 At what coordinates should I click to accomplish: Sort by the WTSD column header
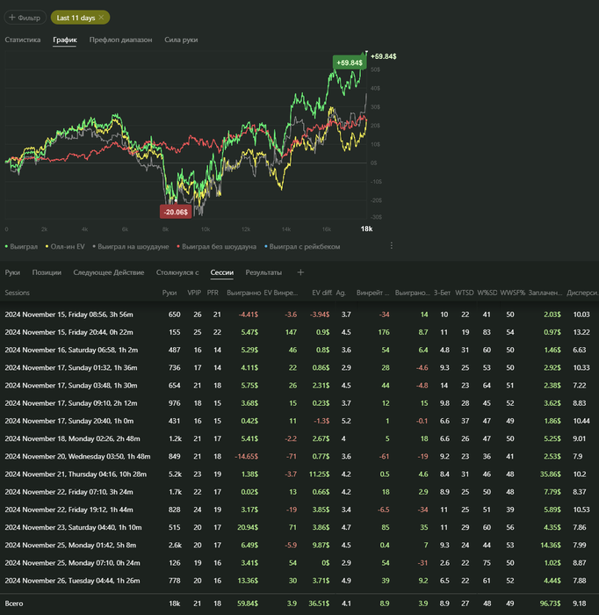(464, 293)
